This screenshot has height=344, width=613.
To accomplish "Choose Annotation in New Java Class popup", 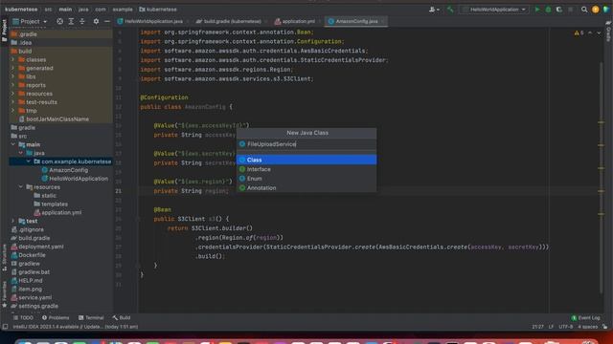I will point(306,188).
